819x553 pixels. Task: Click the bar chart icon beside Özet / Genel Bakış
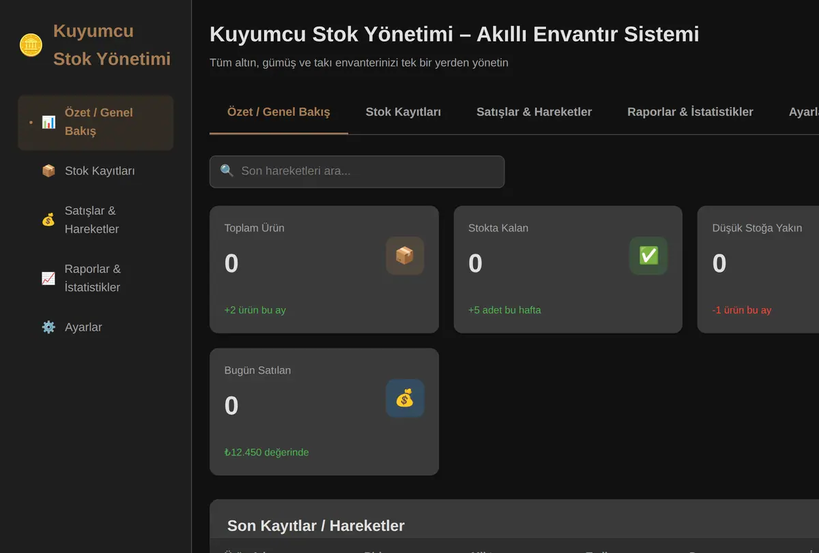pos(48,122)
